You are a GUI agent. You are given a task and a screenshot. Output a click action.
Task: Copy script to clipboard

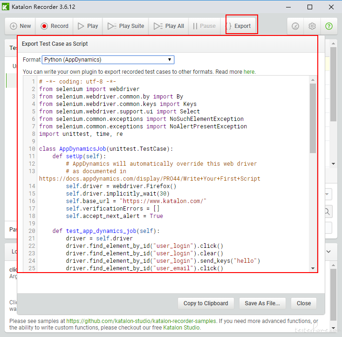(205, 303)
